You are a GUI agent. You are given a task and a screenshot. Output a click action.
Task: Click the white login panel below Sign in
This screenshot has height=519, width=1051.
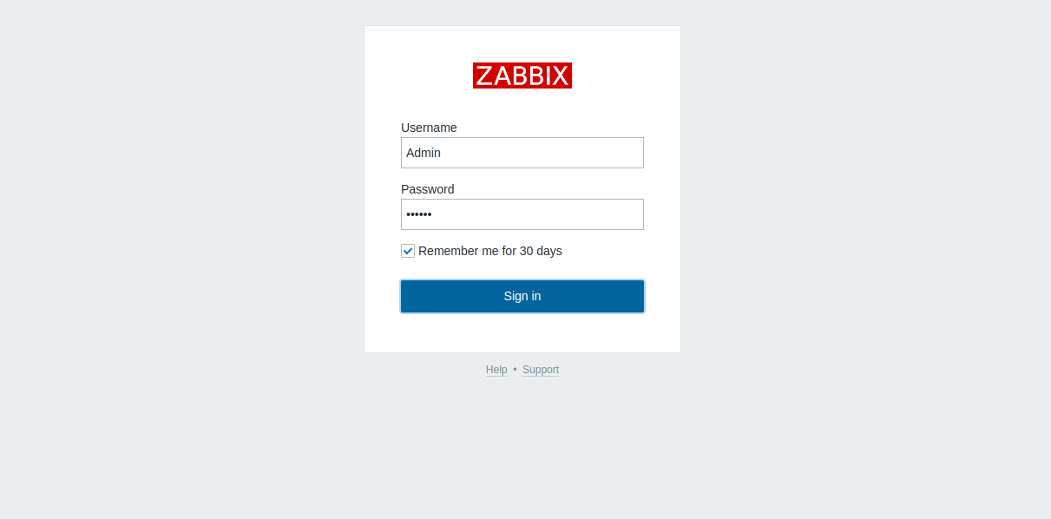point(522,332)
